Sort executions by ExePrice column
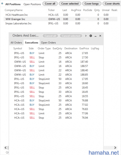Image resolution: width=121 pixels, height=155 pixels. (84, 48)
